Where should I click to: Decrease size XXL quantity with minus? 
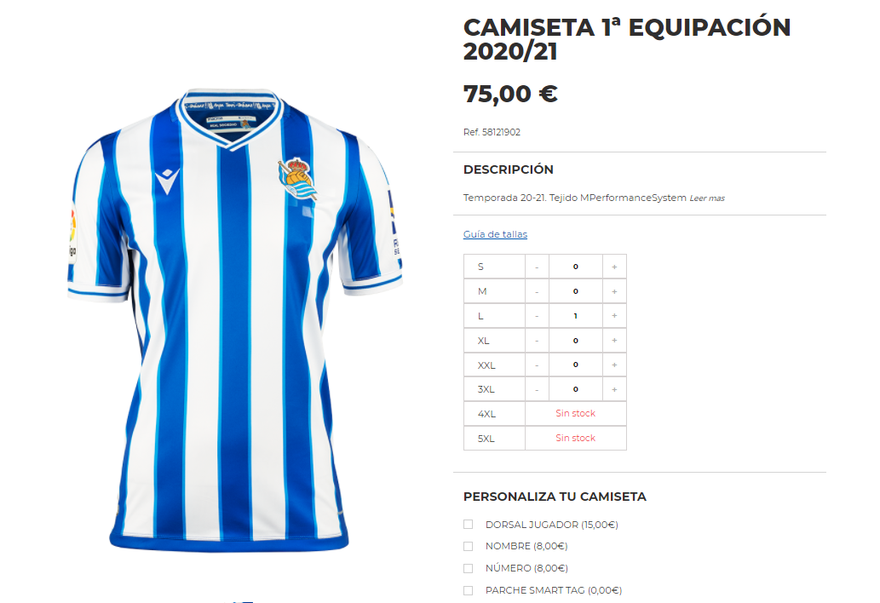point(537,365)
